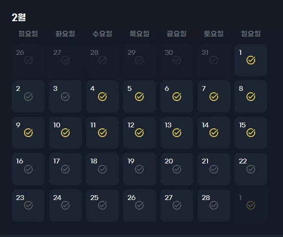283x237 pixels.
Task: Click the gold check icon on day 15
Action: 251,133
